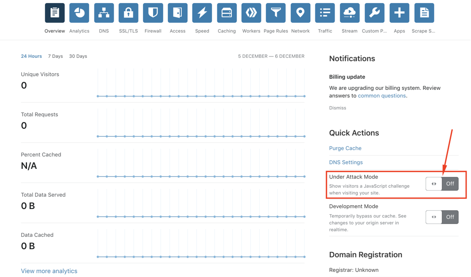The width and height of the screenshot is (471, 277).
Task: Click the common questions link
Action: pos(382,96)
